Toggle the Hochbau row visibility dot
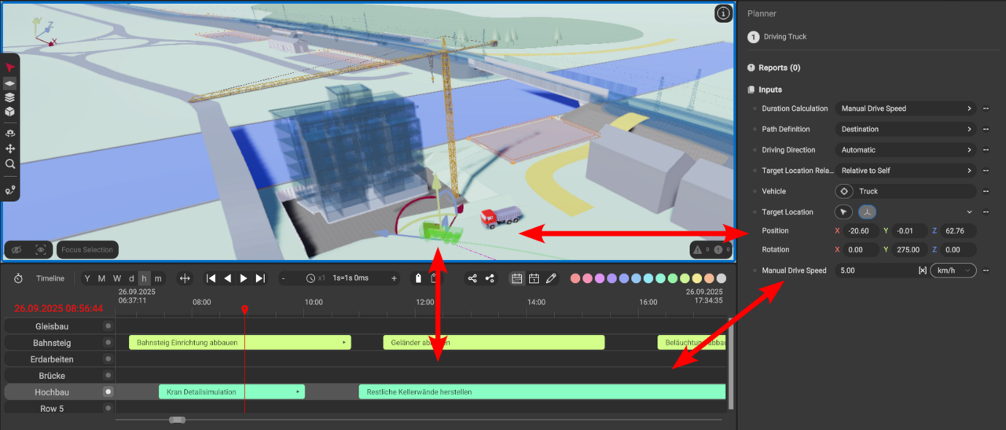This screenshot has height=430, width=1006. point(108,391)
